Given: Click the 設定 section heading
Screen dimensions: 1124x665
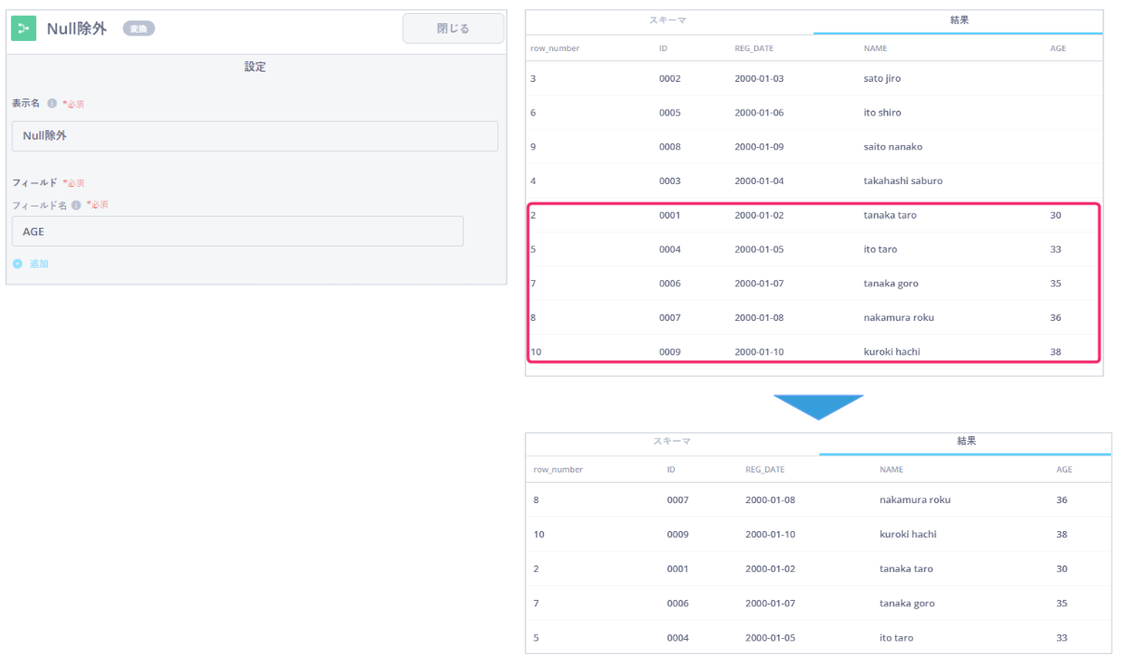Looking at the screenshot, I should pyautogui.click(x=256, y=67).
